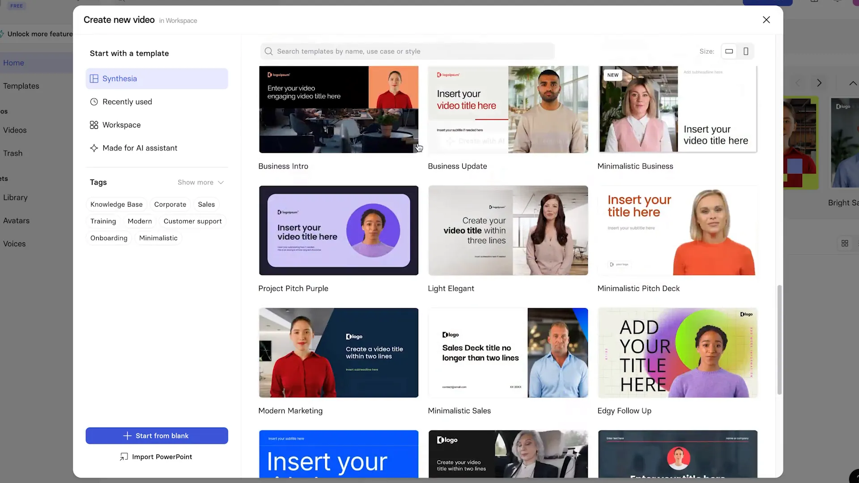Open Videos in background sidebar
Image resolution: width=859 pixels, height=483 pixels.
[15, 130]
